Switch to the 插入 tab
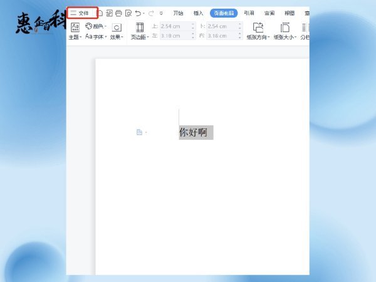 198,13
